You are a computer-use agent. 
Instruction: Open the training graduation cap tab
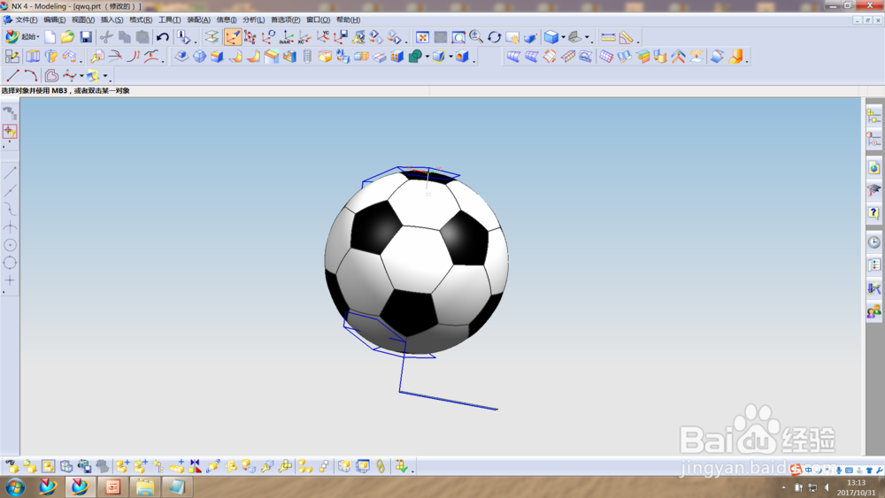coord(873,190)
